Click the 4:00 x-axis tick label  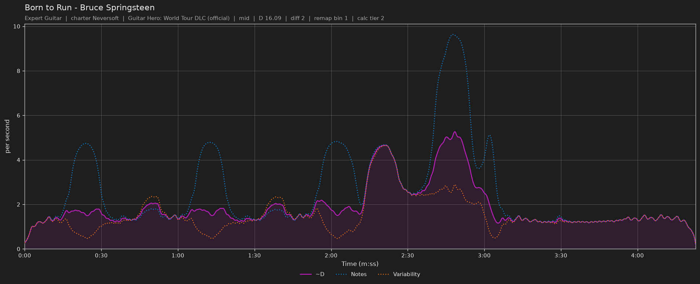(638, 256)
